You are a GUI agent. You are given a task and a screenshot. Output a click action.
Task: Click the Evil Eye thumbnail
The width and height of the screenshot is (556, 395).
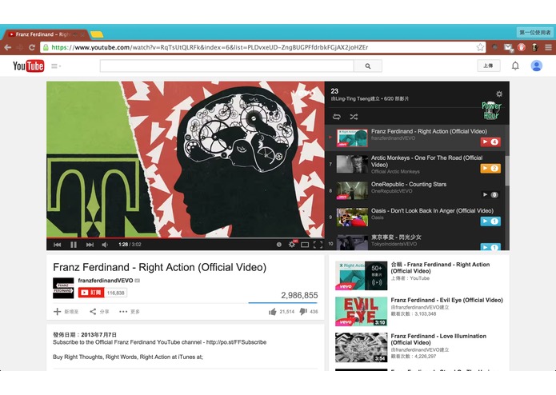coord(361,311)
